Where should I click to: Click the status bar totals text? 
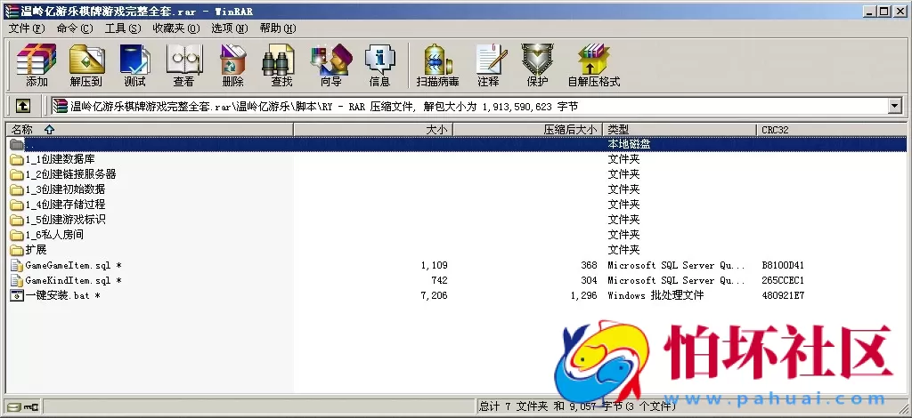tap(577, 406)
